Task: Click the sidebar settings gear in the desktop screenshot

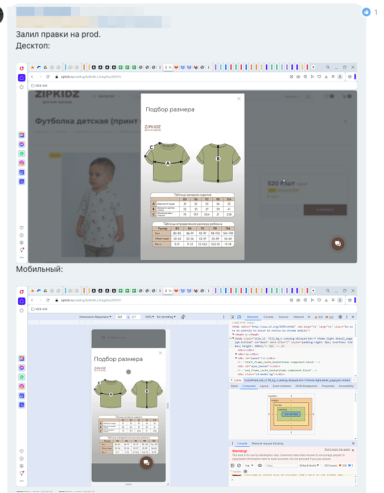Action: 22,243
